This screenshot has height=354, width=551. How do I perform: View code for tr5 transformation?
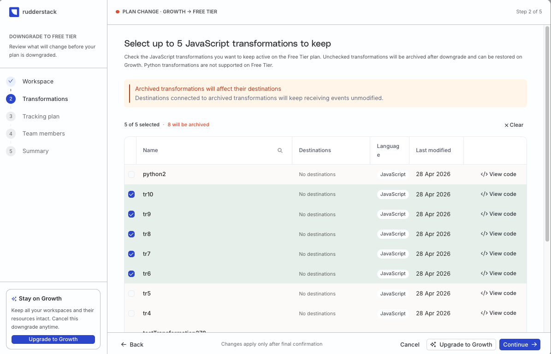tap(498, 293)
